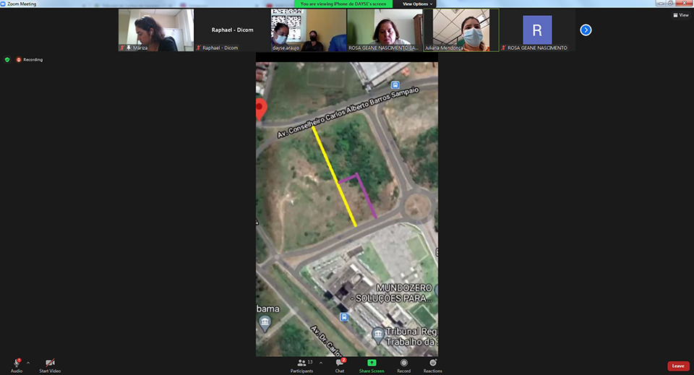Viewport: 694px width, 375px height.
Task: Click the Recording indicator
Action: (x=30, y=59)
